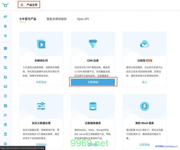Click the 云短信 card title
The height and width of the screenshot is (150, 180).
coord(141,61)
